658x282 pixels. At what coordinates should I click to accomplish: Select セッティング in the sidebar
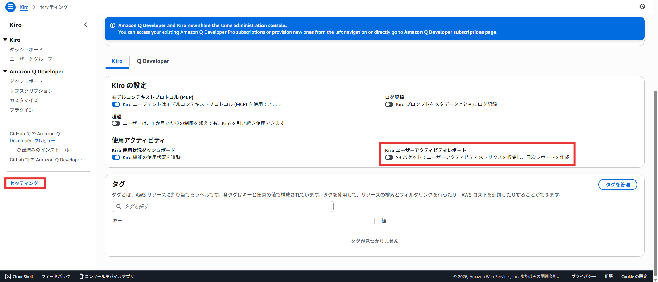pos(24,183)
